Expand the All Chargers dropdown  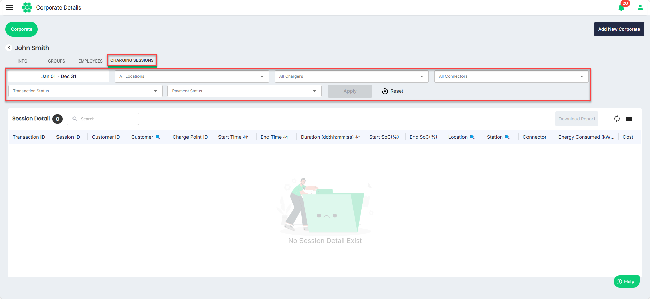pyautogui.click(x=352, y=76)
